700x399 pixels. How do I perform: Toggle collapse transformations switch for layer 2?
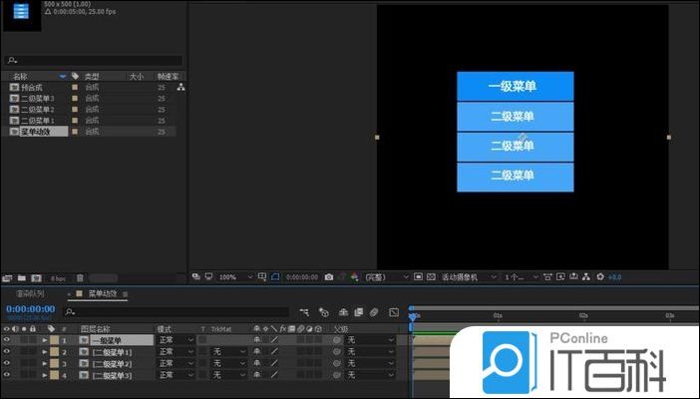(x=265, y=352)
